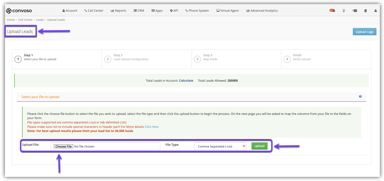Viewport: 384px width, 181px height.
Task: Click the blue help question mark icon
Action: (360, 96)
